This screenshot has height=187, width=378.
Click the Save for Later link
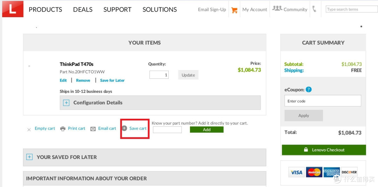(112, 81)
